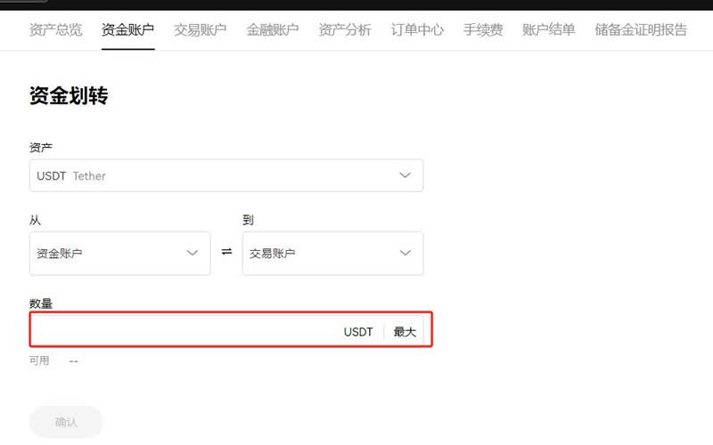Expand the 从 资金账户 source dropdown
This screenshot has width=713, height=445.
(119, 253)
